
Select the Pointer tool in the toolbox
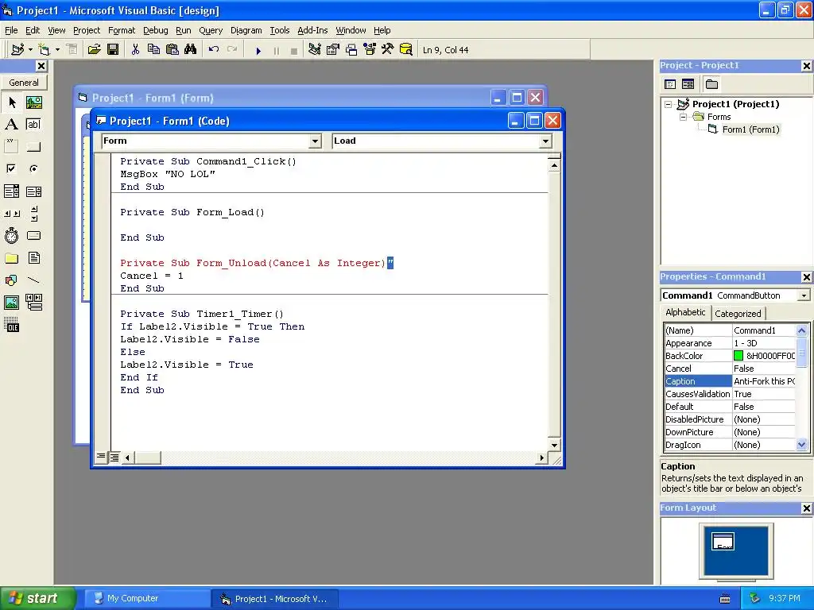click(x=12, y=102)
